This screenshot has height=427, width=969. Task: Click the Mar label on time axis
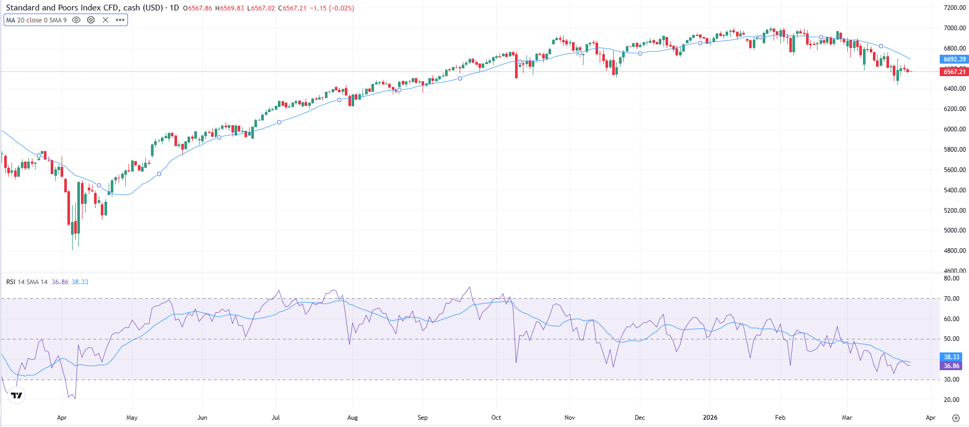[x=847, y=418]
